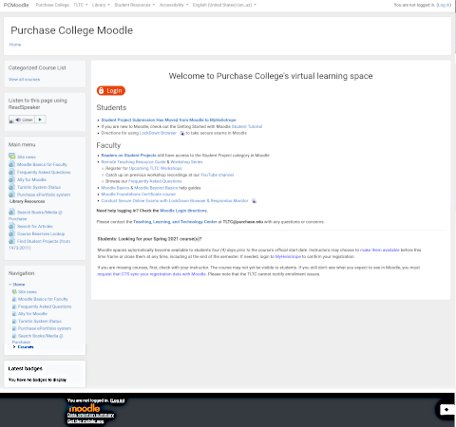
Task: Open Frequently Asked Questions link under Faculty
Action: [x=155, y=181]
